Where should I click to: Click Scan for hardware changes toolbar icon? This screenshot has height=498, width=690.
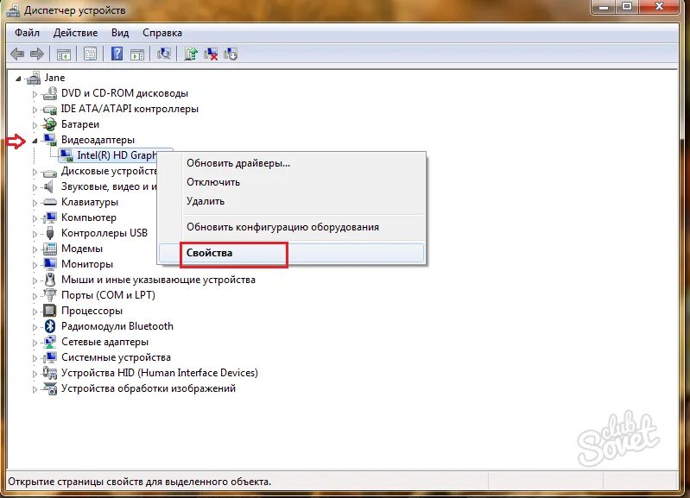(164, 54)
